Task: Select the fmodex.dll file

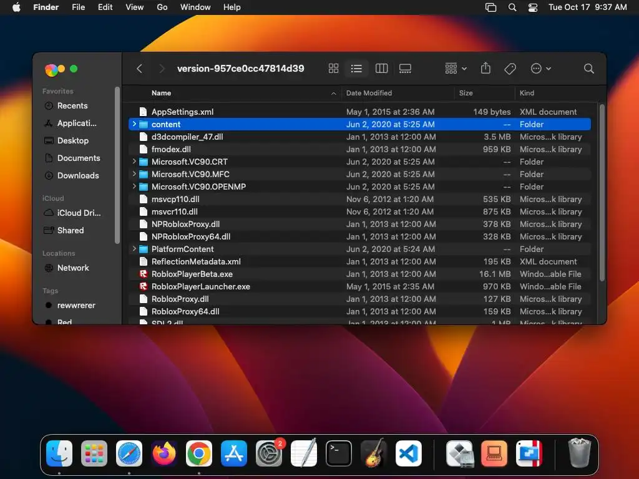Action: (x=359, y=149)
